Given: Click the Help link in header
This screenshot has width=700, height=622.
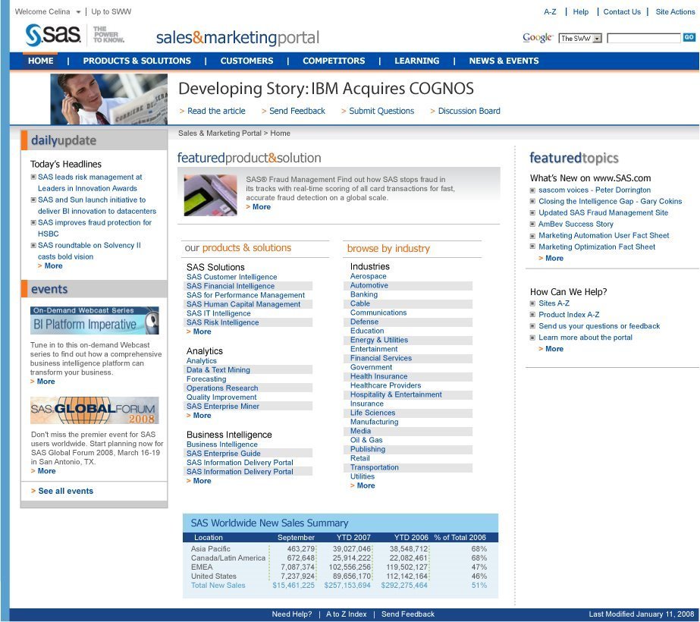Looking at the screenshot, I should [x=581, y=12].
